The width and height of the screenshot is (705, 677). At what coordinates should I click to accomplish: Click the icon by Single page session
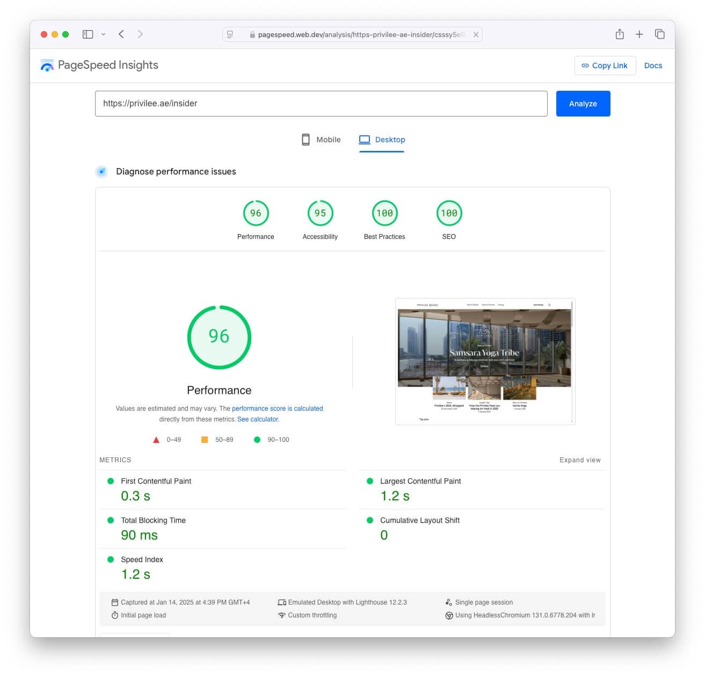click(449, 602)
